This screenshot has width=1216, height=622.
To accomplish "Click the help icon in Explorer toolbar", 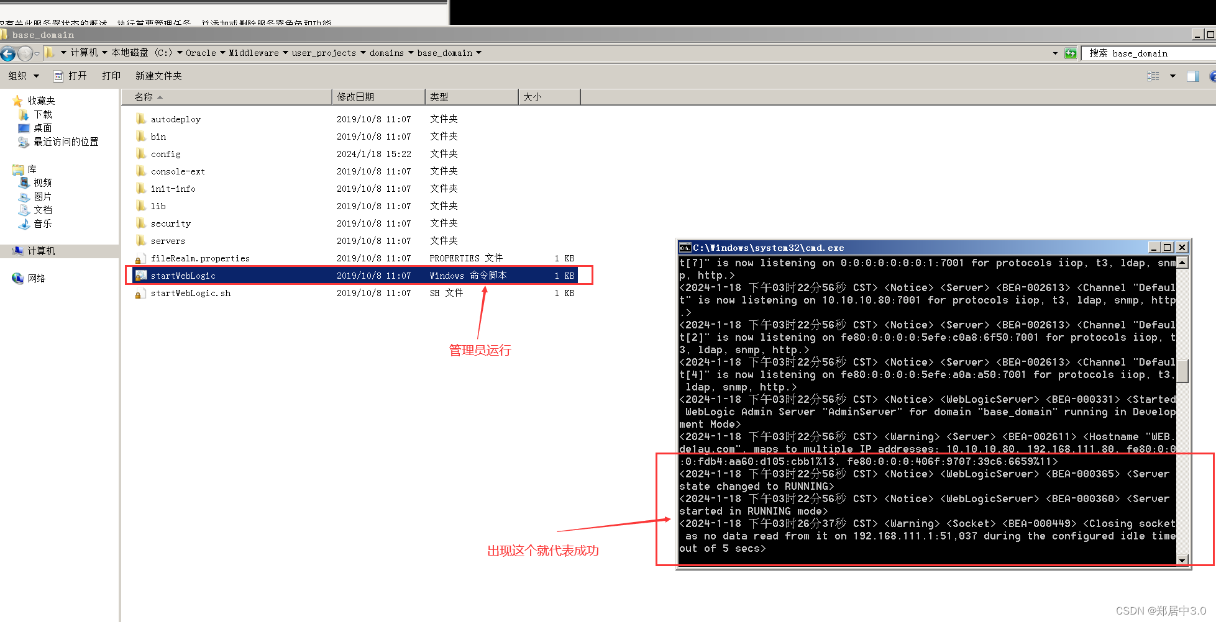I will click(x=1212, y=76).
